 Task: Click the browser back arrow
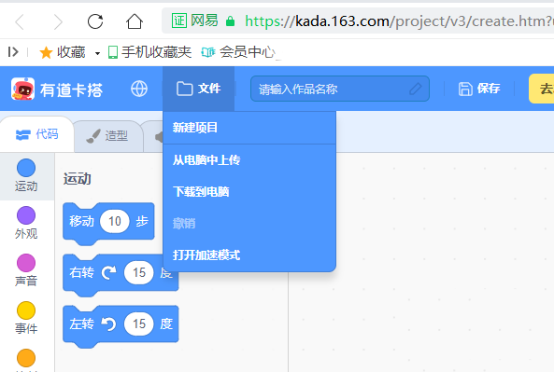[20, 22]
